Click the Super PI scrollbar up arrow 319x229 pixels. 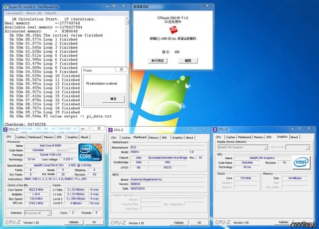[127, 18]
